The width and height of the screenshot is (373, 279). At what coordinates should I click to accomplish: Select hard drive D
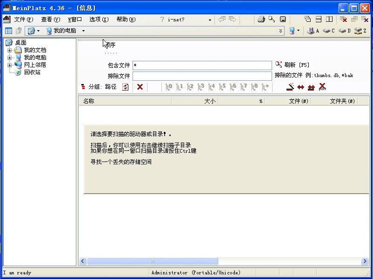click(345, 31)
